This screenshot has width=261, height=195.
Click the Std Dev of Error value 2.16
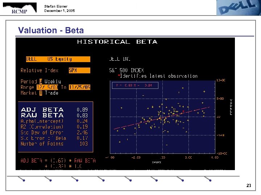pos(82,132)
